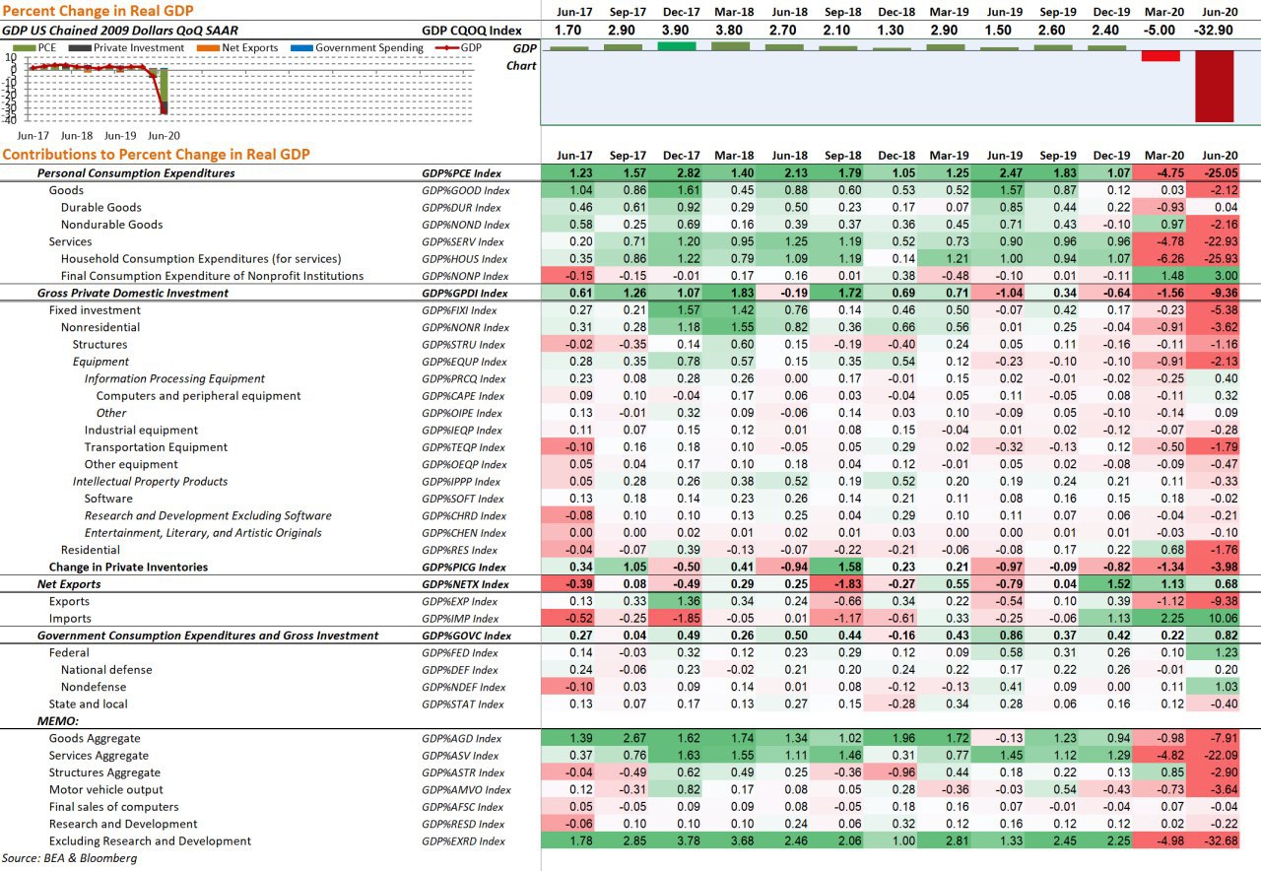
Task: Select the 2.82 PCE Dec-17 cell
Action: click(x=676, y=173)
